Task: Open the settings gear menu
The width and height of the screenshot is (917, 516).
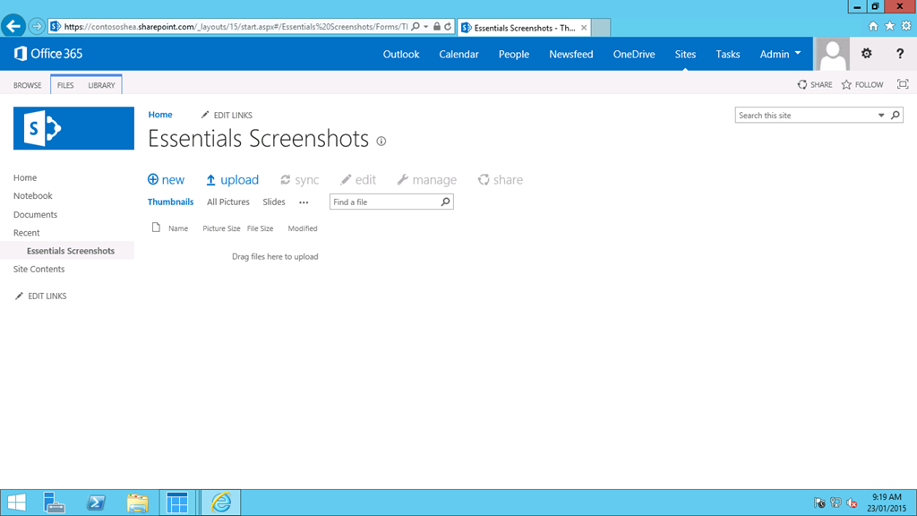Action: tap(866, 54)
